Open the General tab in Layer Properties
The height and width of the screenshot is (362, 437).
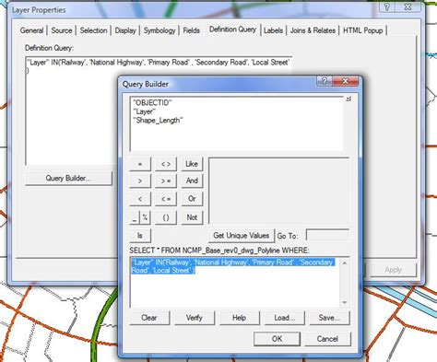tap(31, 30)
